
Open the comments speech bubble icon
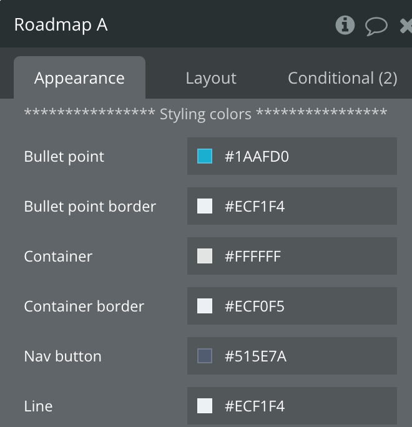(376, 26)
